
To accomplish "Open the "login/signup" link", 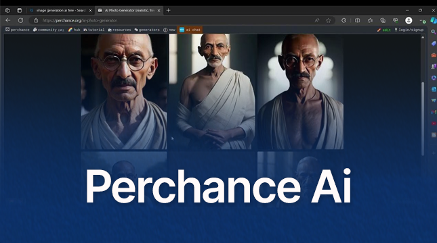I will (x=409, y=30).
